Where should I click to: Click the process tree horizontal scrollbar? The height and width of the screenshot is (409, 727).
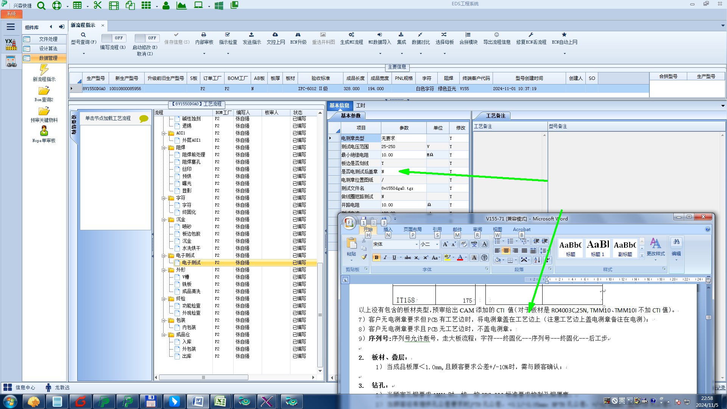pyautogui.click(x=204, y=378)
